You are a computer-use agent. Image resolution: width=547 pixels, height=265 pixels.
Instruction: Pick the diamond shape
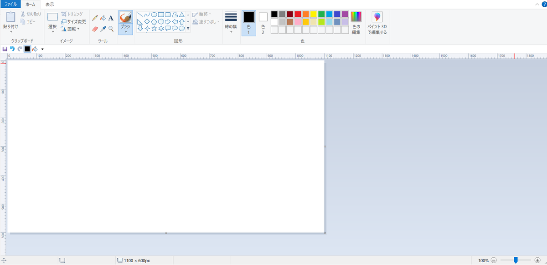(147, 21)
